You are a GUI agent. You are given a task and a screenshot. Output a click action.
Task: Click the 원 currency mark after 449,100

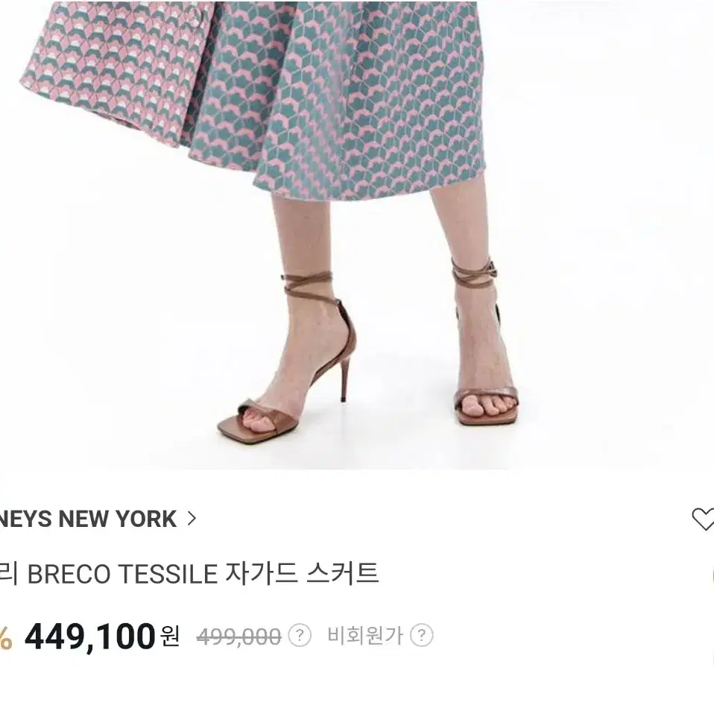click(x=170, y=636)
